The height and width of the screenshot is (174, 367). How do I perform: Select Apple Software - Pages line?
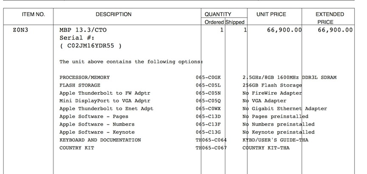click(x=94, y=117)
